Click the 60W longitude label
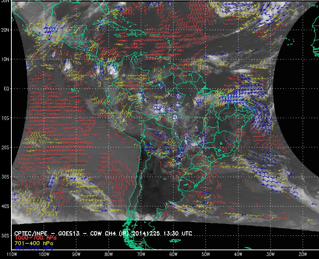The image size is (319, 259). coord(173,254)
